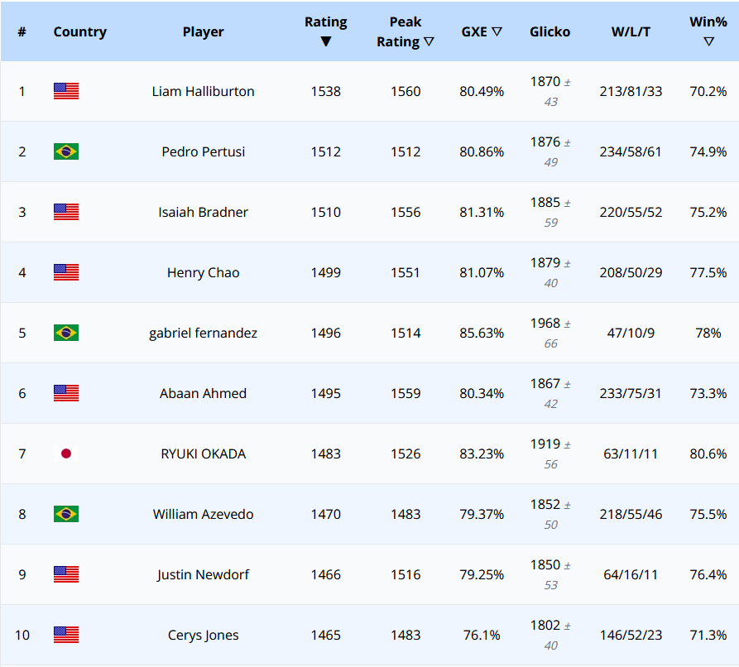Click Glicko value 1919 ± 56
Image resolution: width=739 pixels, height=667 pixels.
(x=550, y=453)
